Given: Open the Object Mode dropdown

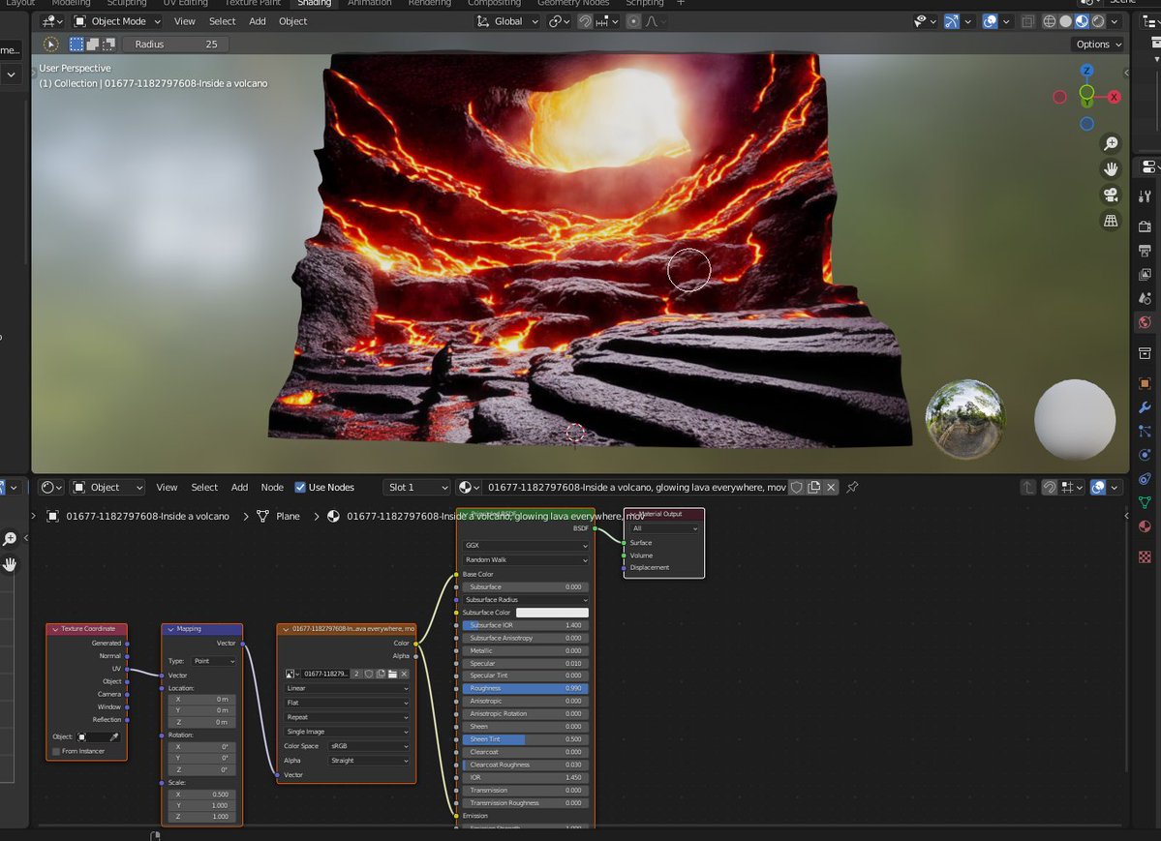Looking at the screenshot, I should [118, 21].
